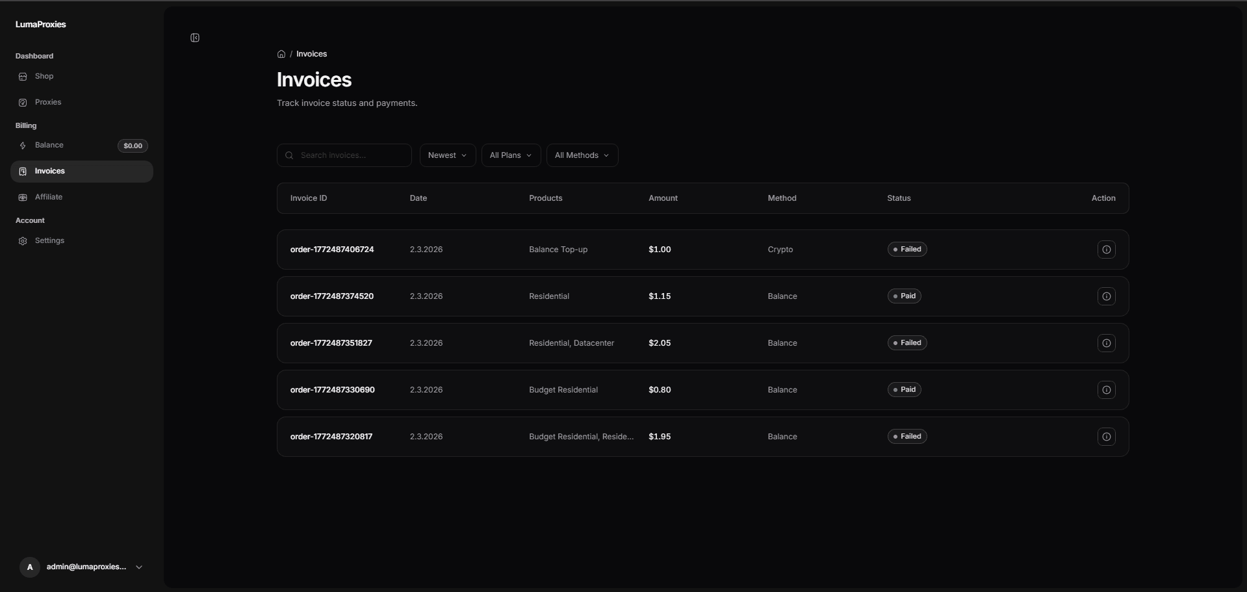Select the Invoices document icon in sidebar

[23, 171]
